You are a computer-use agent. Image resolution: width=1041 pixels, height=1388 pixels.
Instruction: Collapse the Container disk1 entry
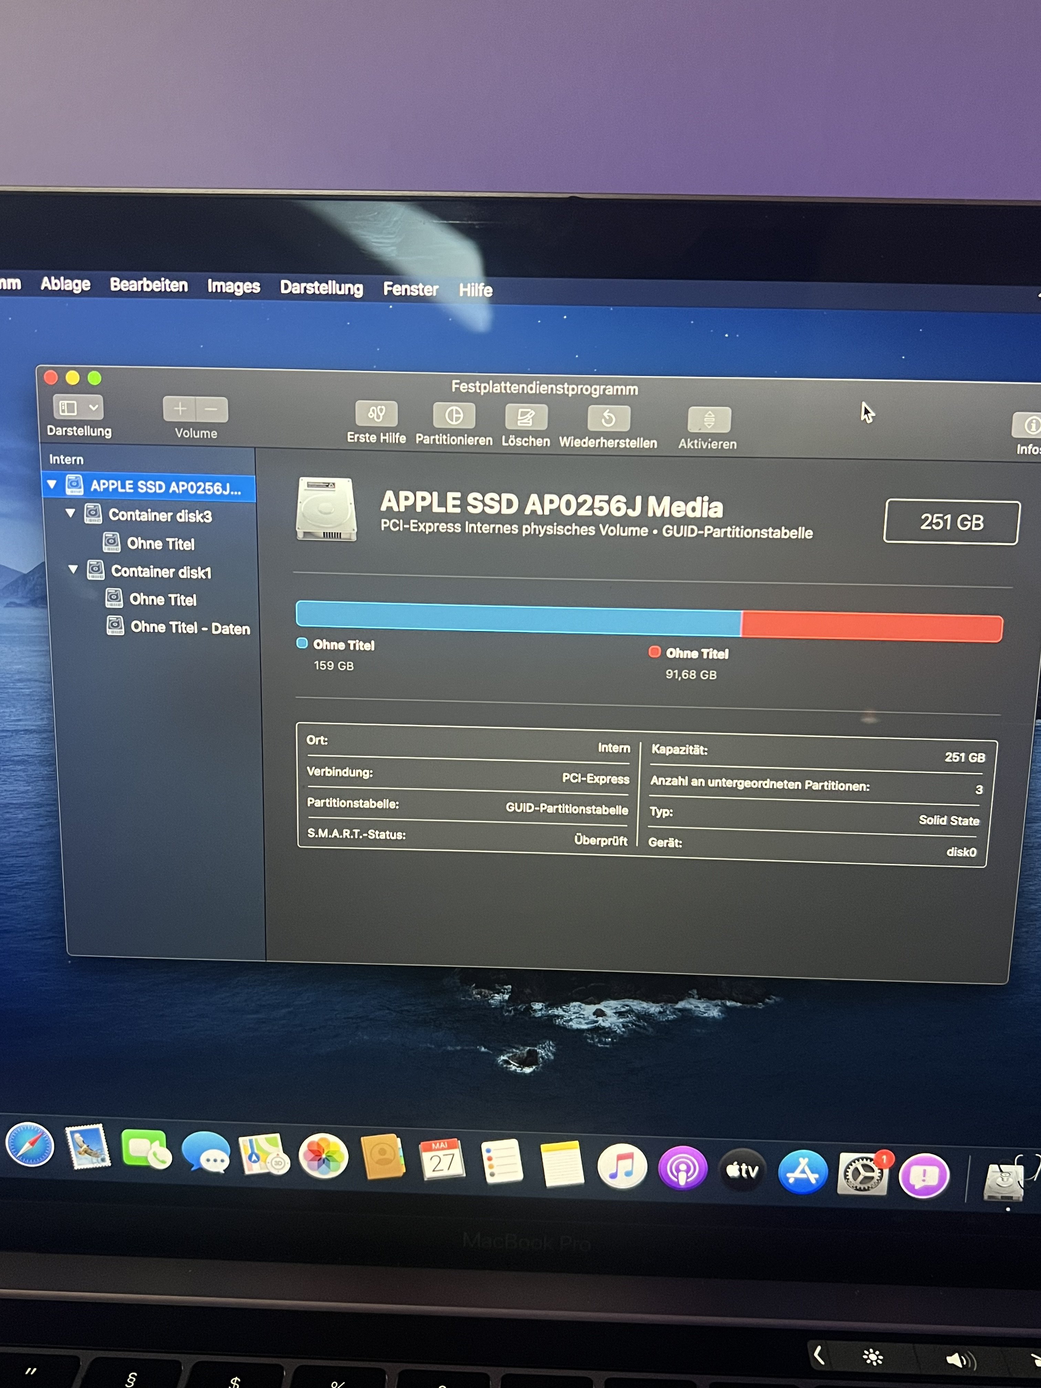pyautogui.click(x=73, y=569)
